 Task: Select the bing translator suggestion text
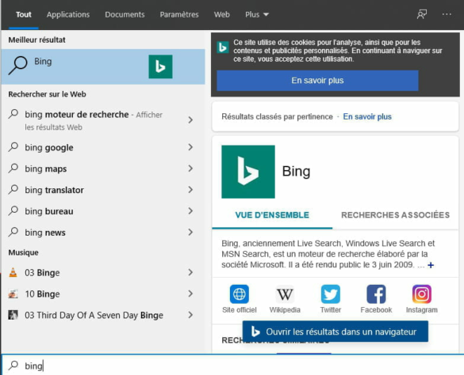[x=55, y=190]
